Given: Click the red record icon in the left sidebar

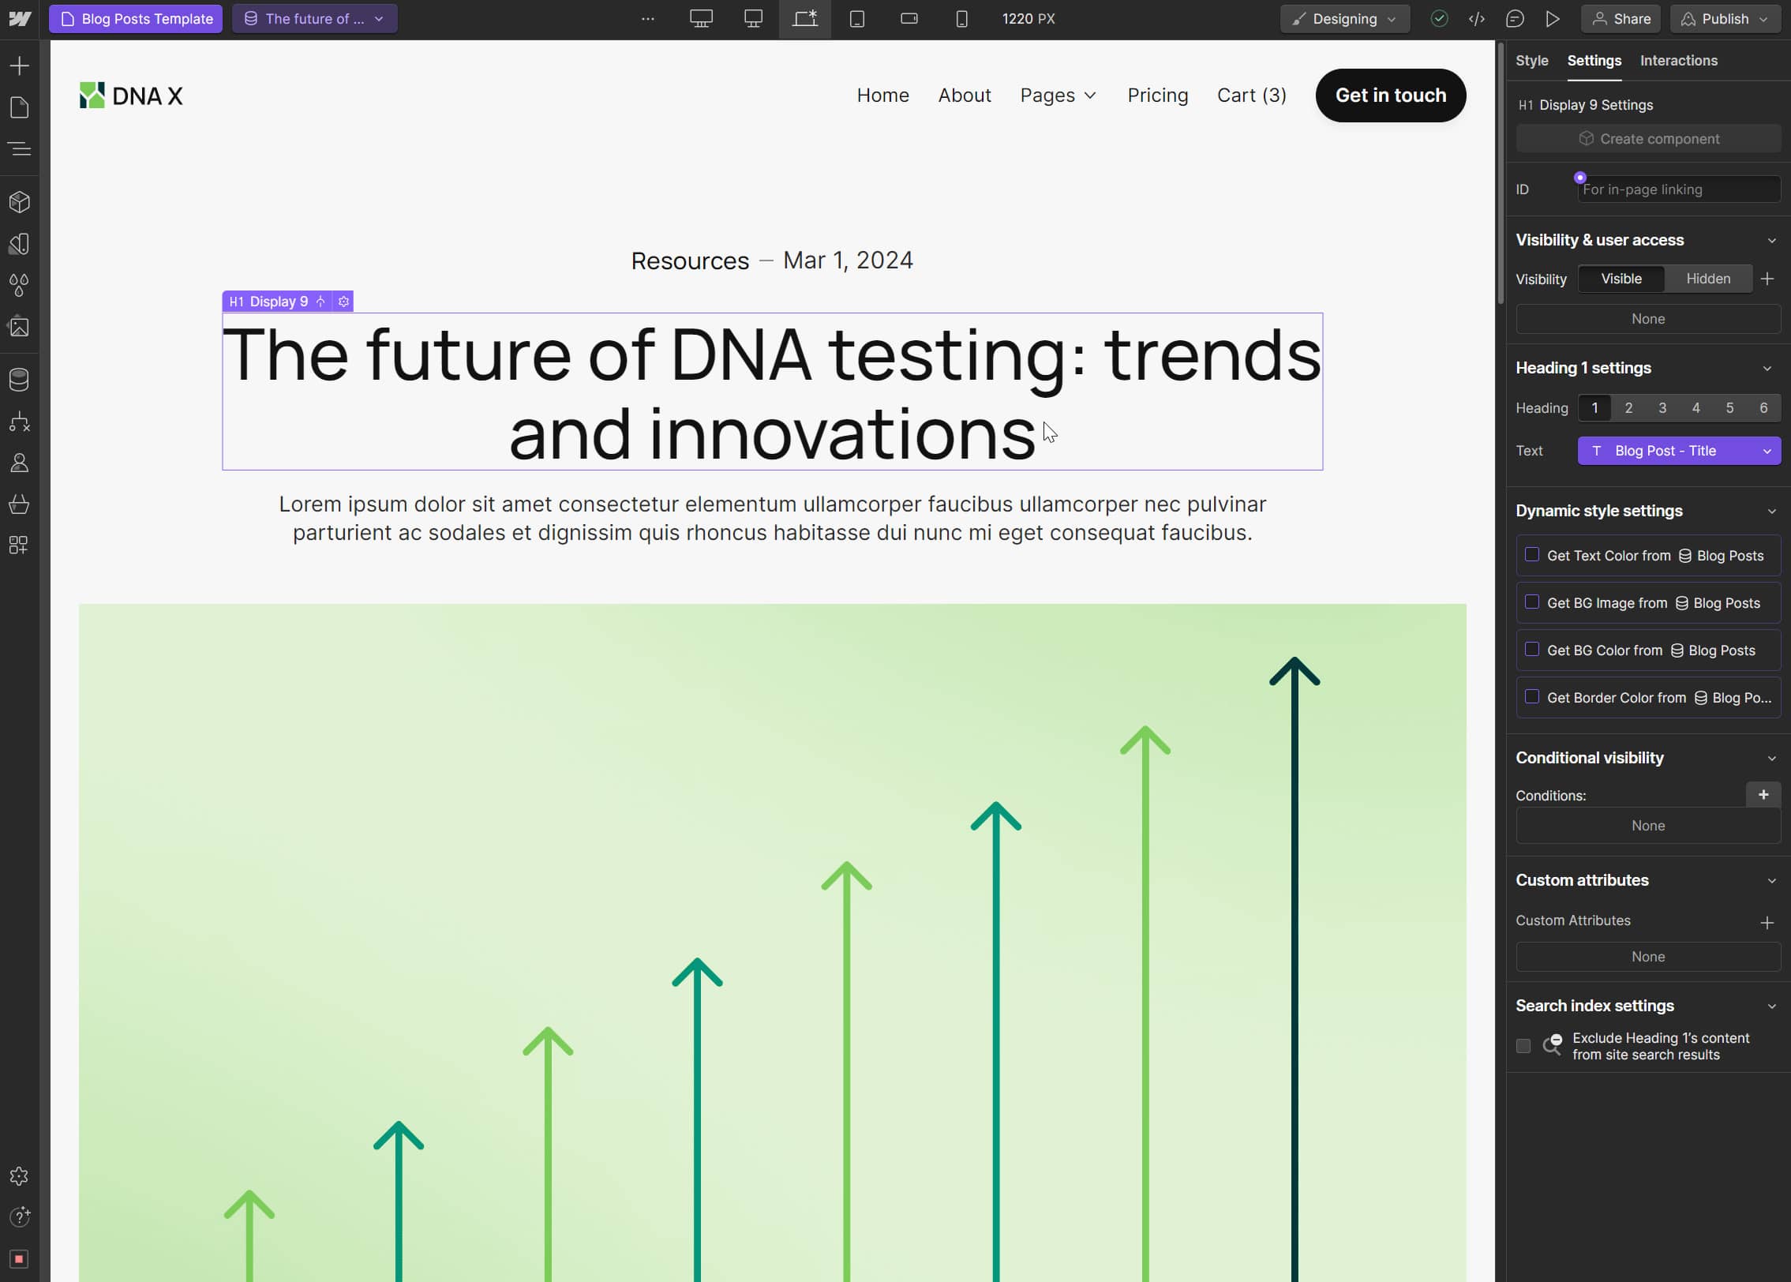Looking at the screenshot, I should tap(20, 1259).
